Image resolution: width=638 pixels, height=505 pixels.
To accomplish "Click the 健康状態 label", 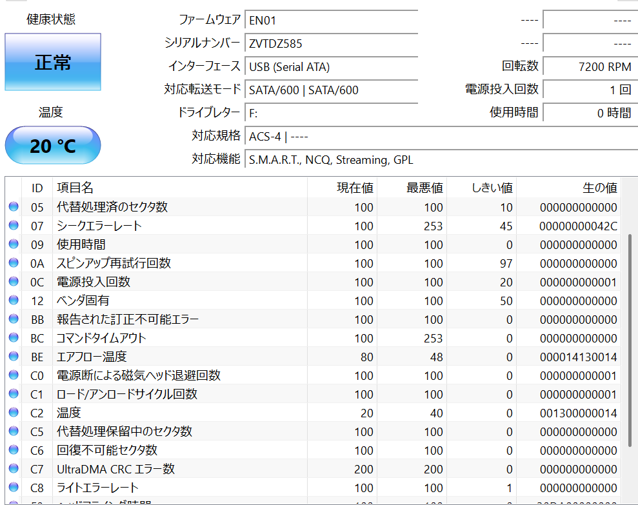I will click(x=51, y=19).
